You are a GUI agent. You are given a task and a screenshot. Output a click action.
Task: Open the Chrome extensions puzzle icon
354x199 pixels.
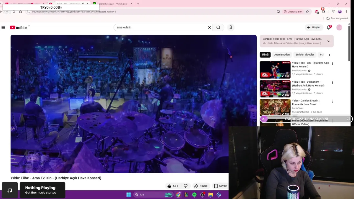pos(323,12)
